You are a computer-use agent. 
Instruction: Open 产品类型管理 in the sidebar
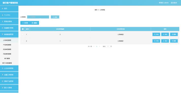[9, 45]
